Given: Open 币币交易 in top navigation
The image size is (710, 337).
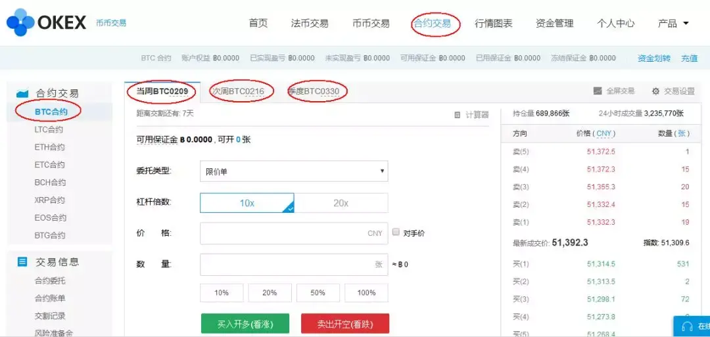Looking at the screenshot, I should [371, 23].
